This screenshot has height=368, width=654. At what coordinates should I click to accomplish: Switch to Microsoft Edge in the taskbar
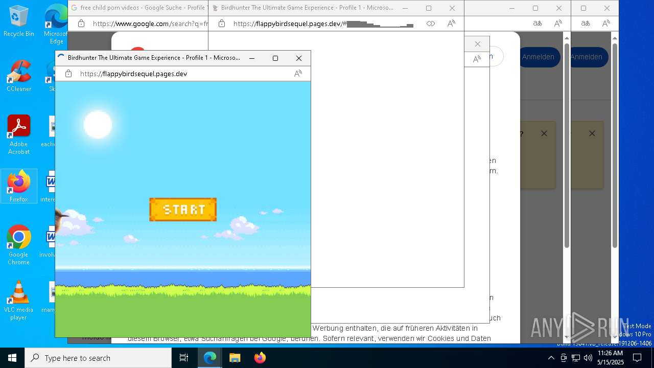pyautogui.click(x=210, y=358)
